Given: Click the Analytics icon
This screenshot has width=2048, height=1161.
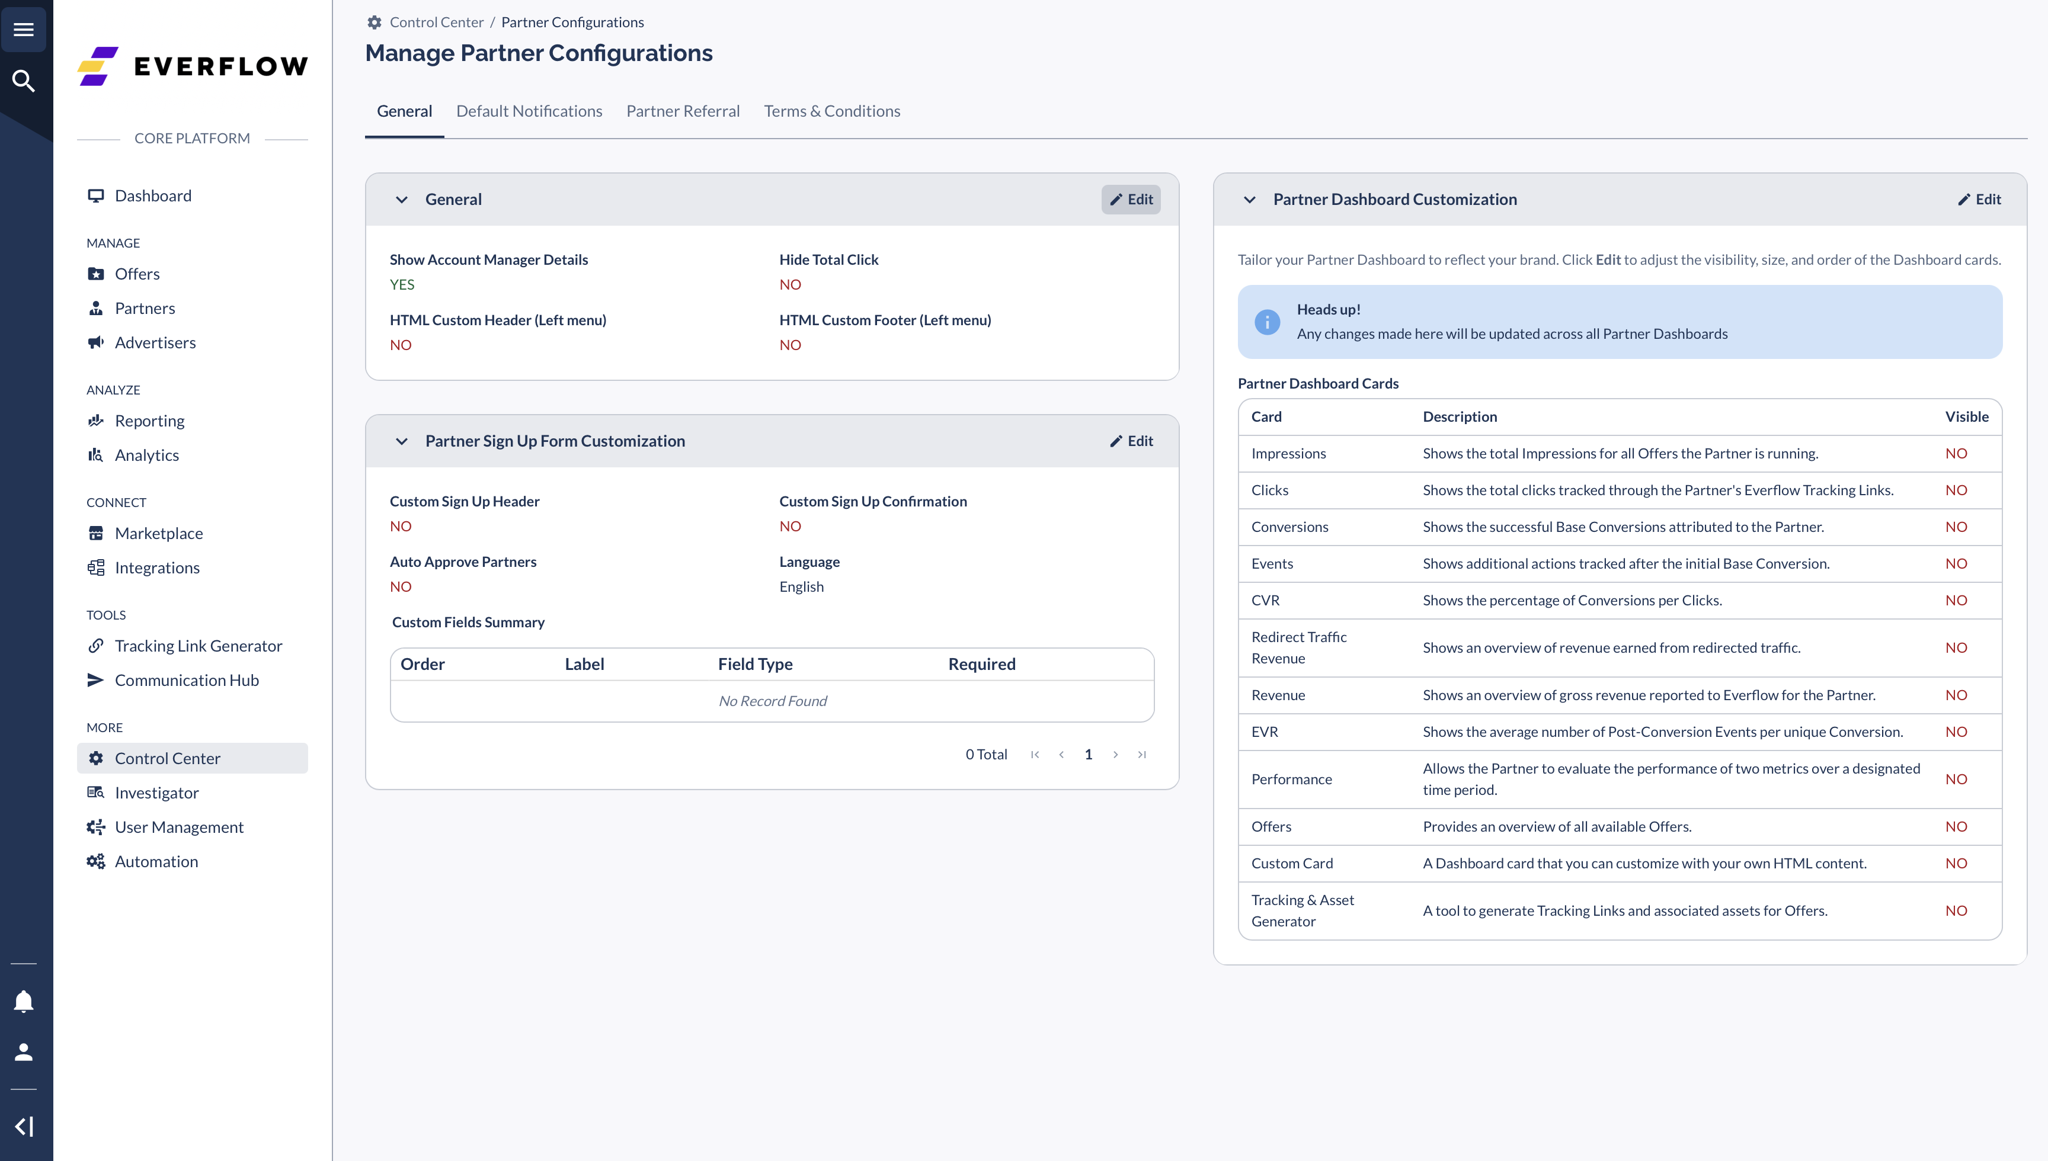Looking at the screenshot, I should pyautogui.click(x=95, y=454).
